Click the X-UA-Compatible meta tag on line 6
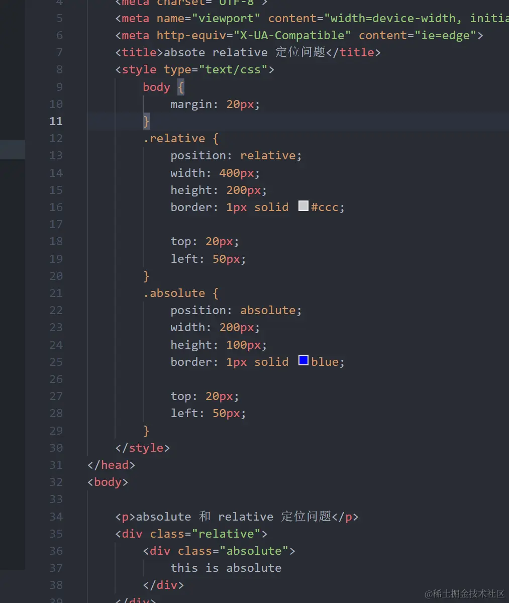 [299, 35]
